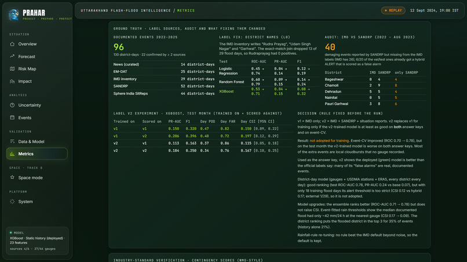
Task: Click the Data & Model icon
Action: 12,142
